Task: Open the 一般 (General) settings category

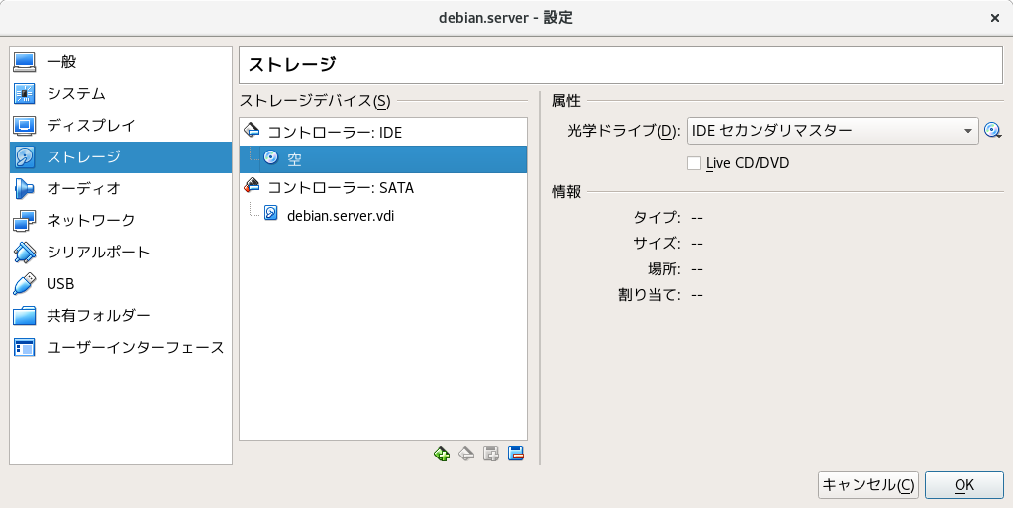Action: pyautogui.click(x=121, y=62)
